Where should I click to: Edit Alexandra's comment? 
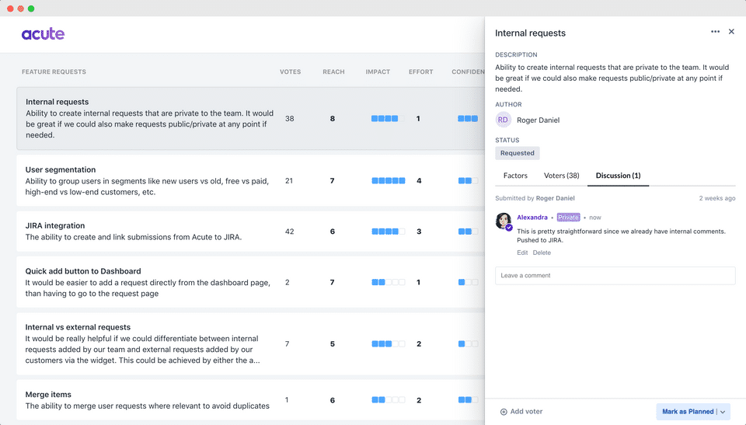[522, 253]
